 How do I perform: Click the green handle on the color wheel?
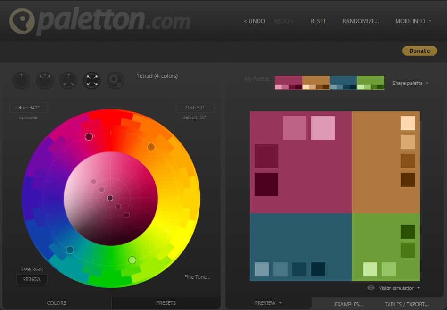(132, 260)
